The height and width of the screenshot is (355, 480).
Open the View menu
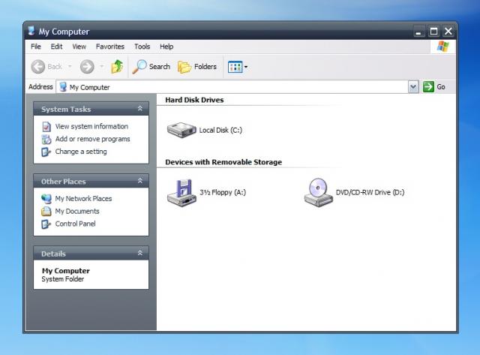point(79,47)
